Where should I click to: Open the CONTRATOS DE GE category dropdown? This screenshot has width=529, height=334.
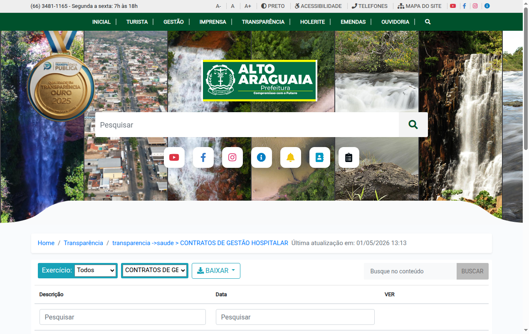155,270
